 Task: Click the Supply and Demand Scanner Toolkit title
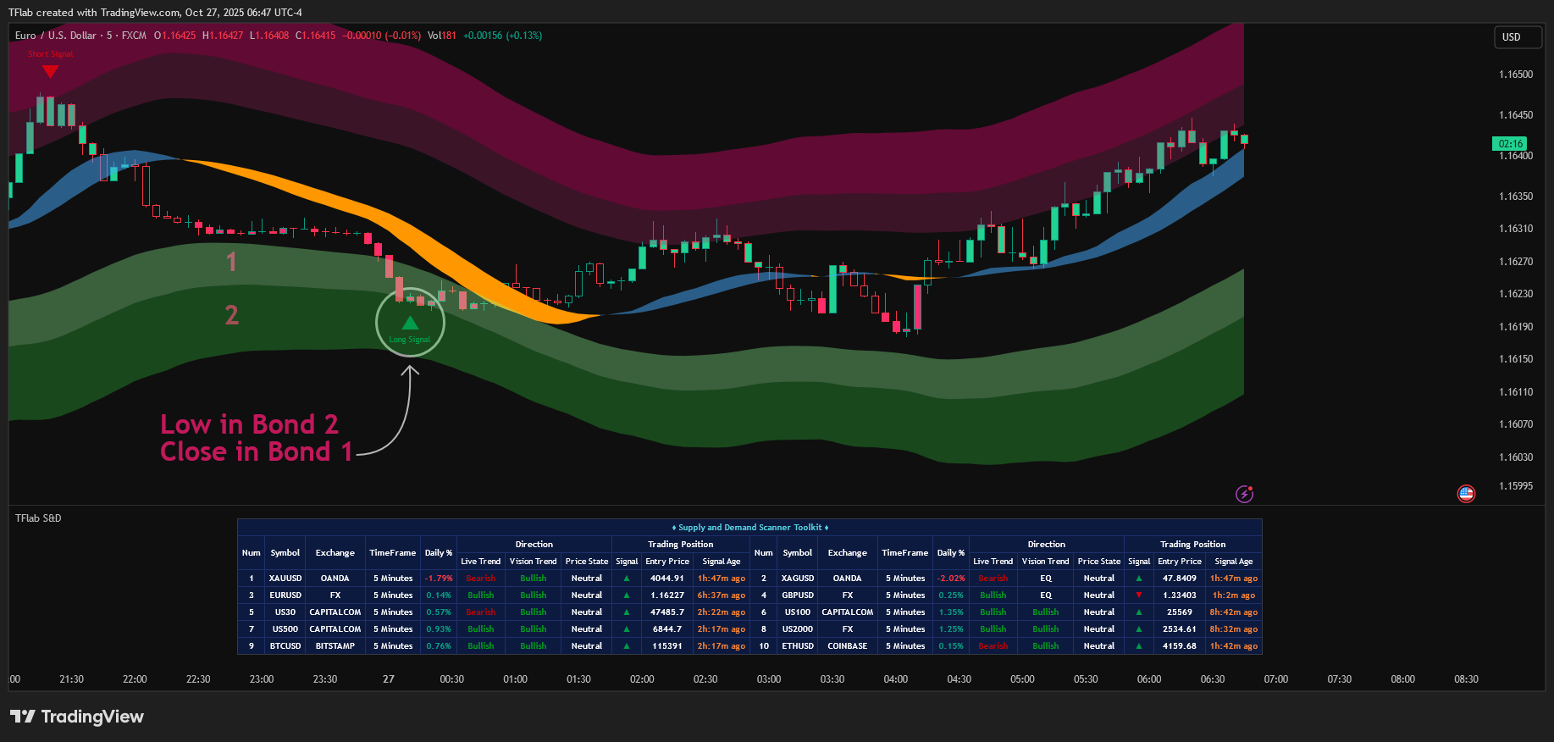point(749,528)
